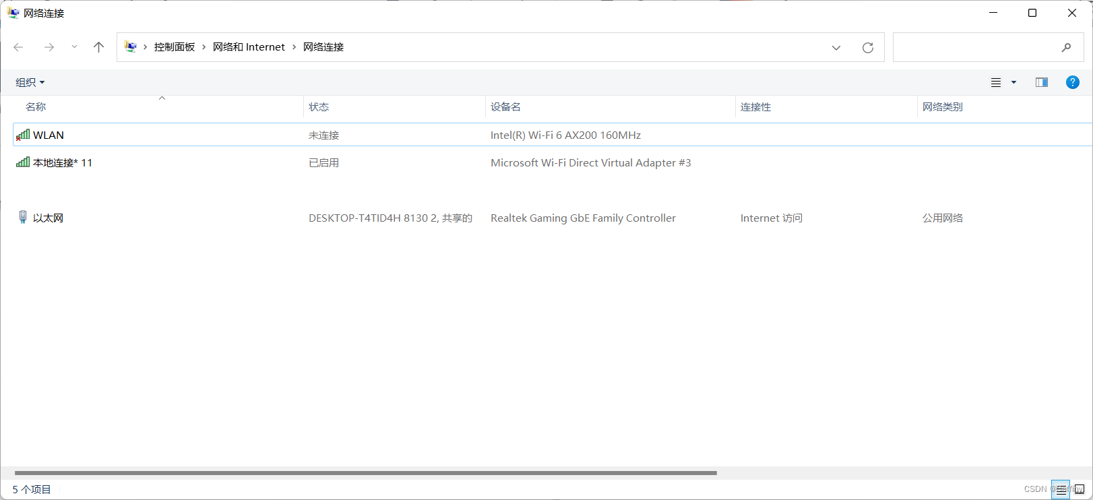Viewport: 1093px width, 500px height.
Task: Refresh the network connections list
Action: (x=868, y=48)
